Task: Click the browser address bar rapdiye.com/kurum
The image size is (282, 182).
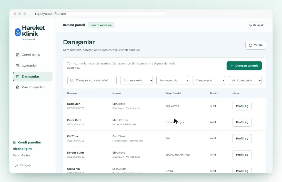Action: [x=98, y=14]
